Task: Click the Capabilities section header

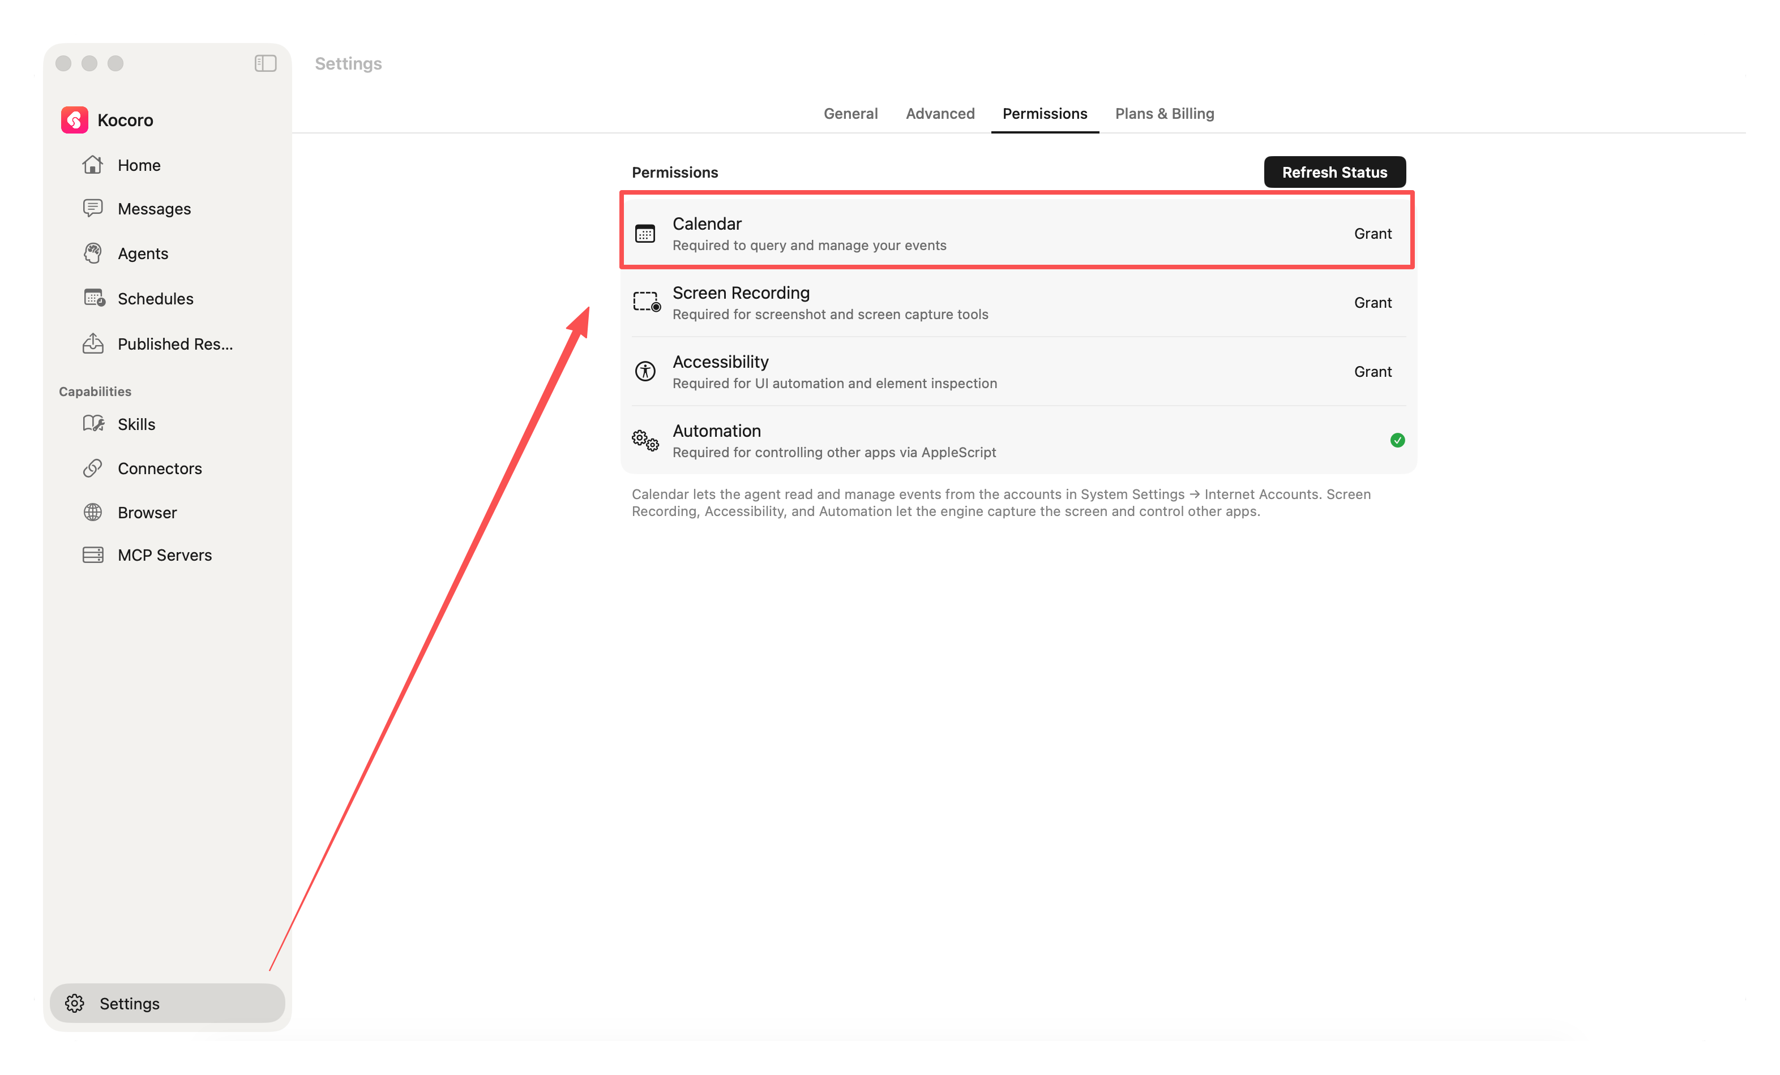Action: point(95,392)
